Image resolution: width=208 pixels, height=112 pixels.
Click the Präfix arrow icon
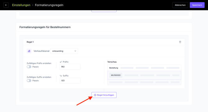tap(61, 62)
